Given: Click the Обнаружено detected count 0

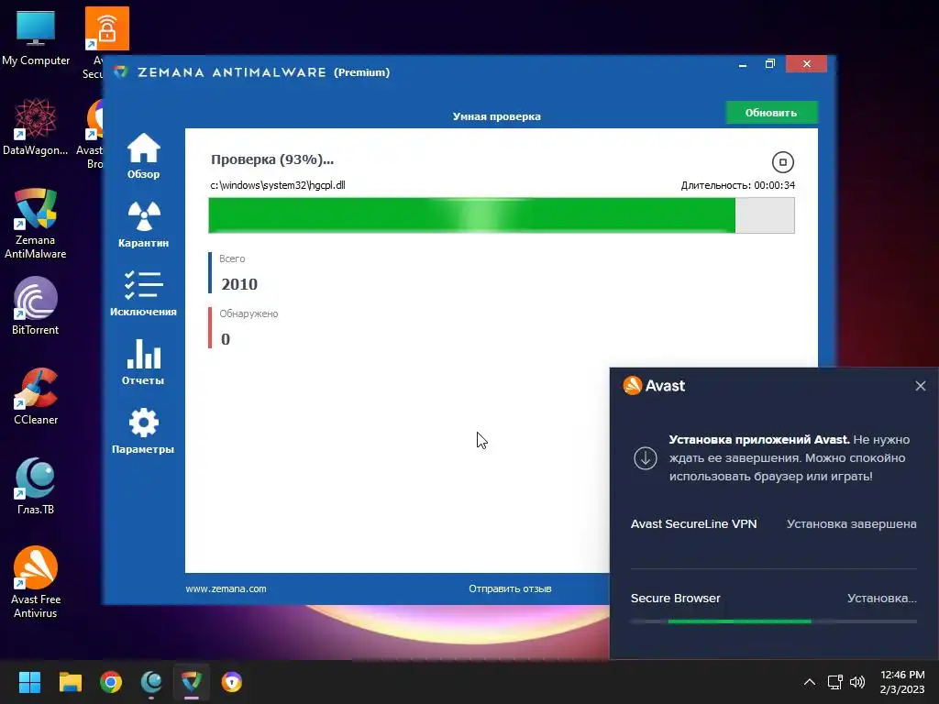Looking at the screenshot, I should click(x=226, y=339).
